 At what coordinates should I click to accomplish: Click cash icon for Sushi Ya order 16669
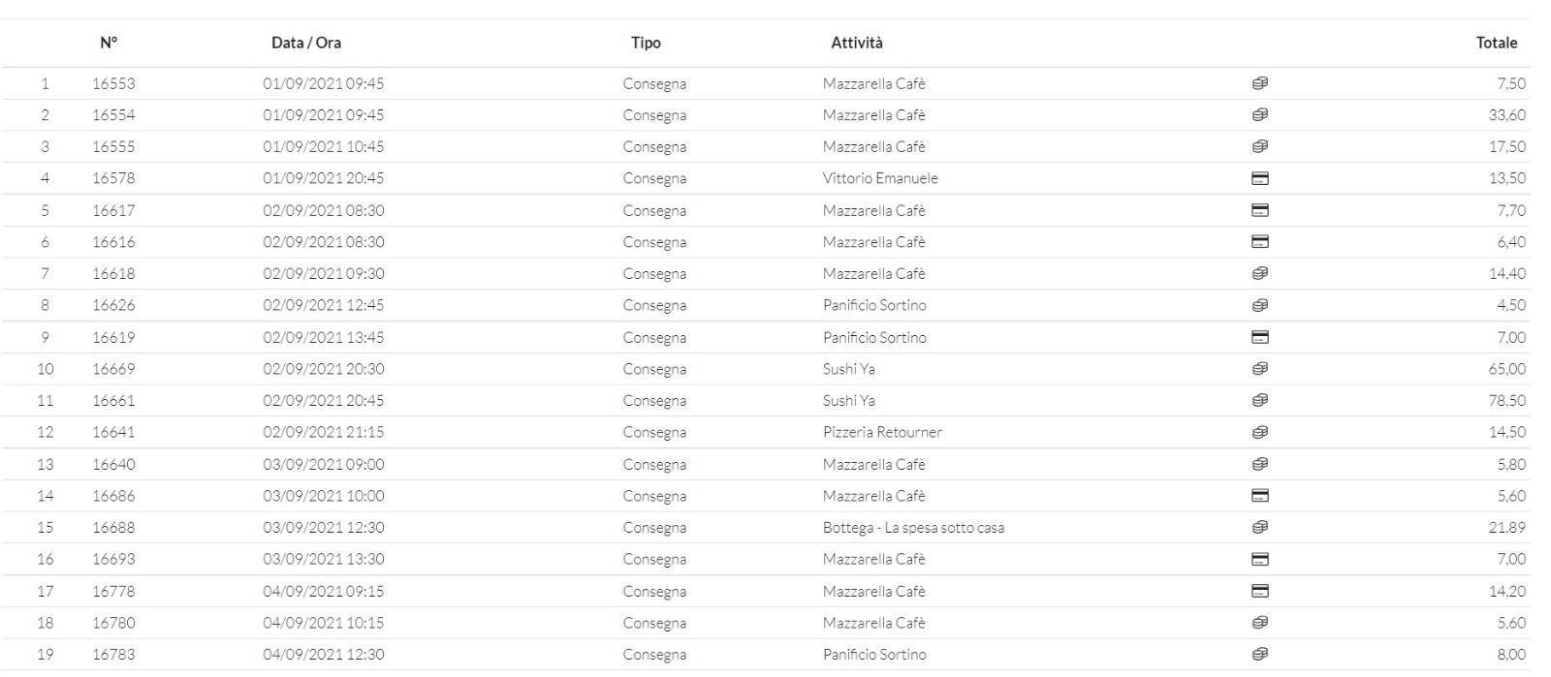(x=1259, y=369)
